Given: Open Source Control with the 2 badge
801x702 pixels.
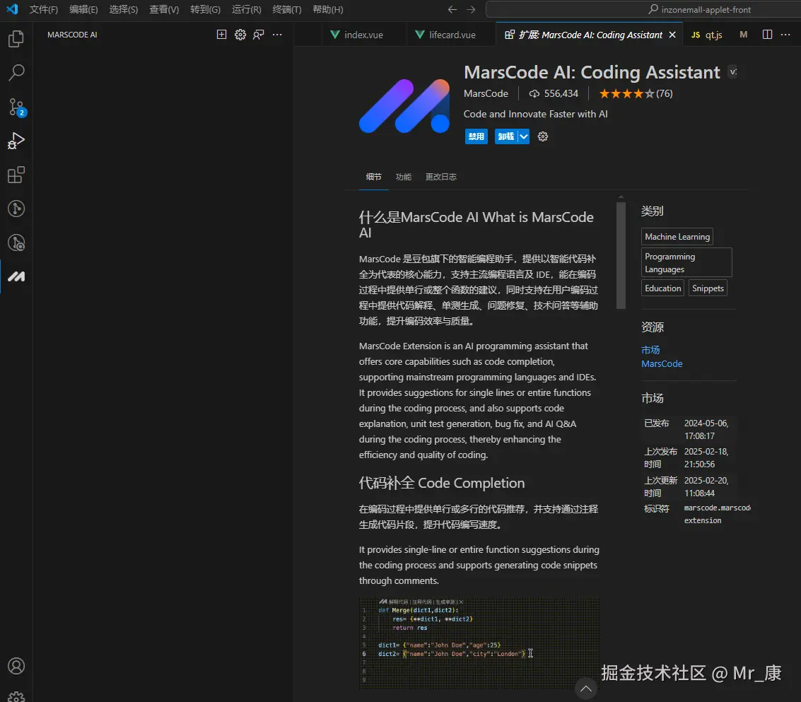Looking at the screenshot, I should (x=16, y=107).
